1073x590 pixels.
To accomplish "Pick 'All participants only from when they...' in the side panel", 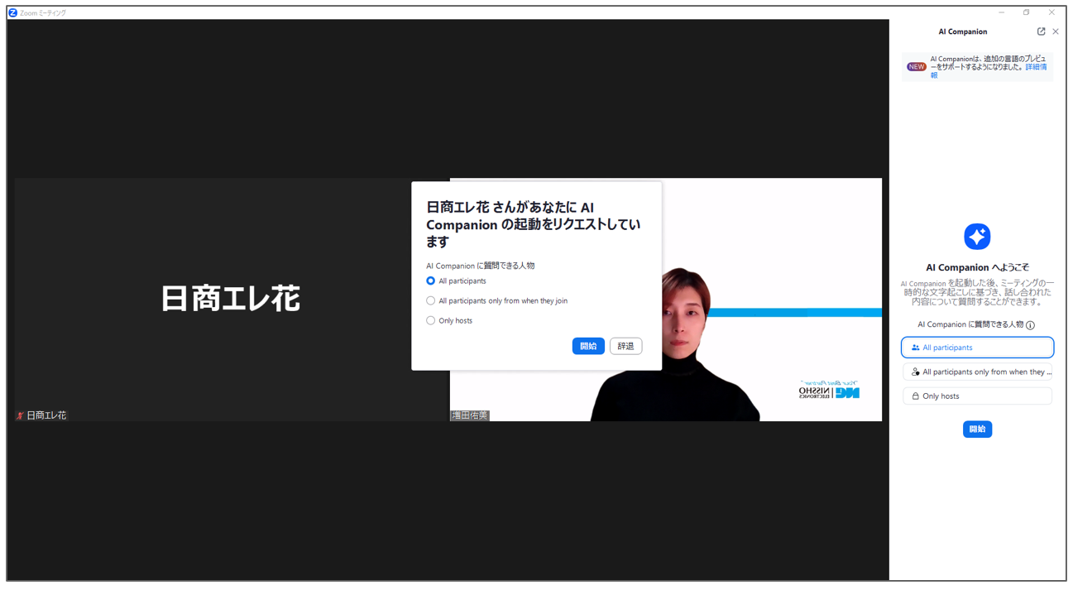I will click(x=977, y=372).
